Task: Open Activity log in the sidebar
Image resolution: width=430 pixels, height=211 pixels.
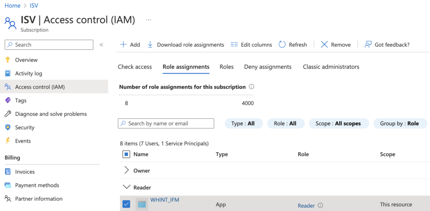Action: 29,73
